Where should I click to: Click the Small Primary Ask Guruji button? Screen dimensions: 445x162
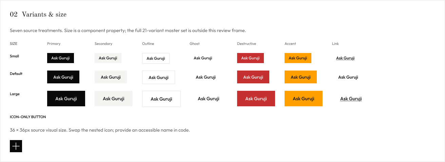click(x=60, y=58)
